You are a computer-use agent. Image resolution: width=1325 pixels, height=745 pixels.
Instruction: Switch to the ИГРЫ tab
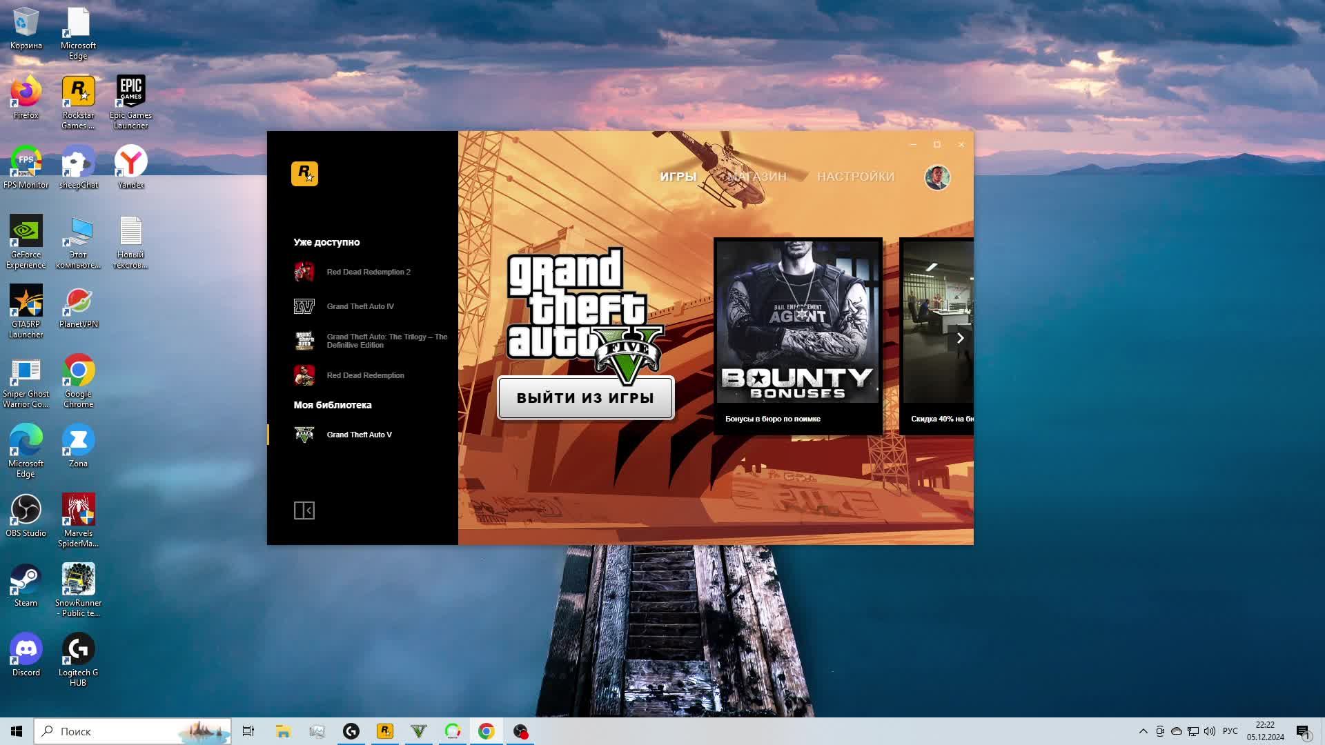pyautogui.click(x=678, y=177)
